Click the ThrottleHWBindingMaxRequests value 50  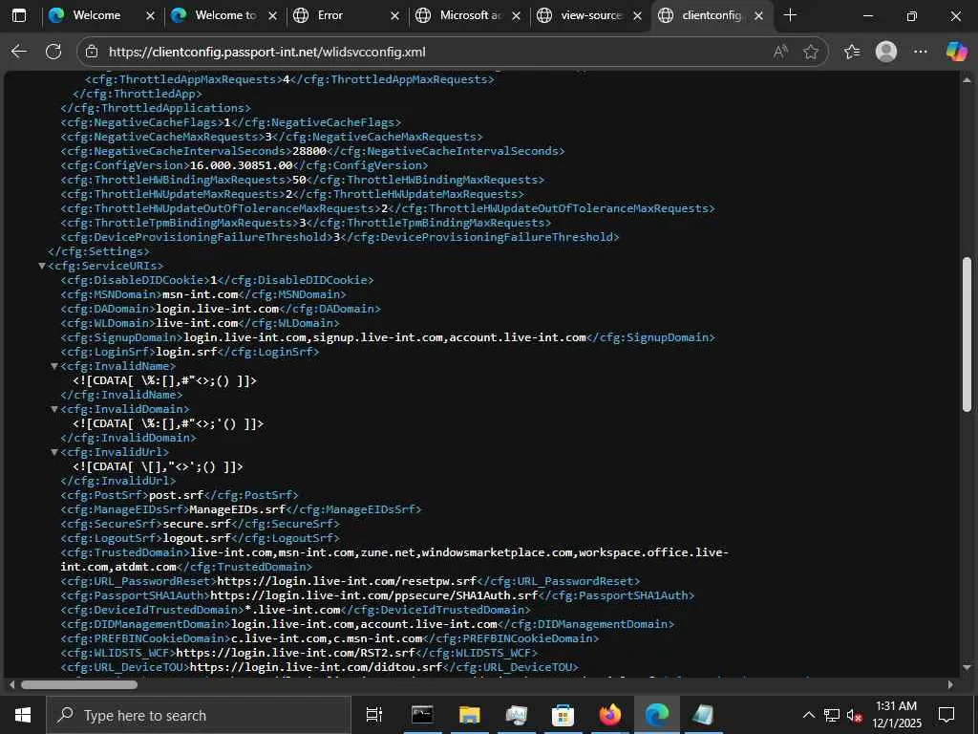click(x=299, y=180)
